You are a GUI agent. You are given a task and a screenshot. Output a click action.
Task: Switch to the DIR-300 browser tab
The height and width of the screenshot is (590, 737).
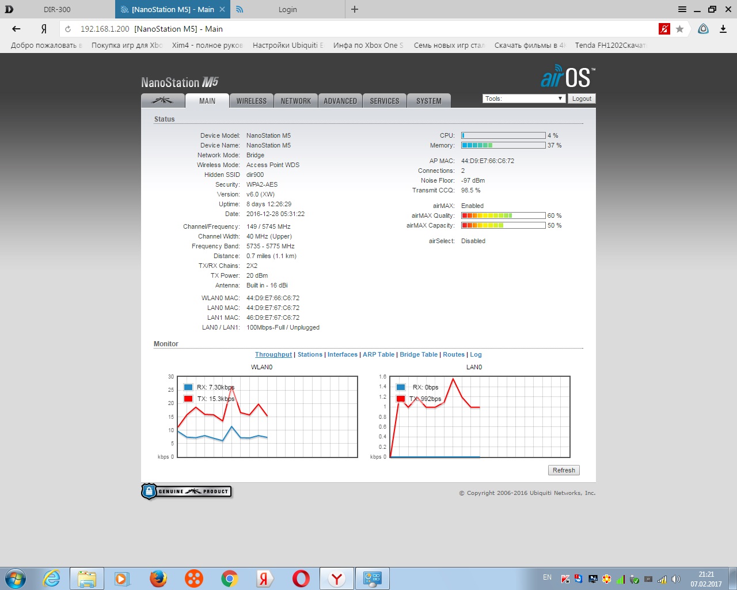click(x=57, y=9)
